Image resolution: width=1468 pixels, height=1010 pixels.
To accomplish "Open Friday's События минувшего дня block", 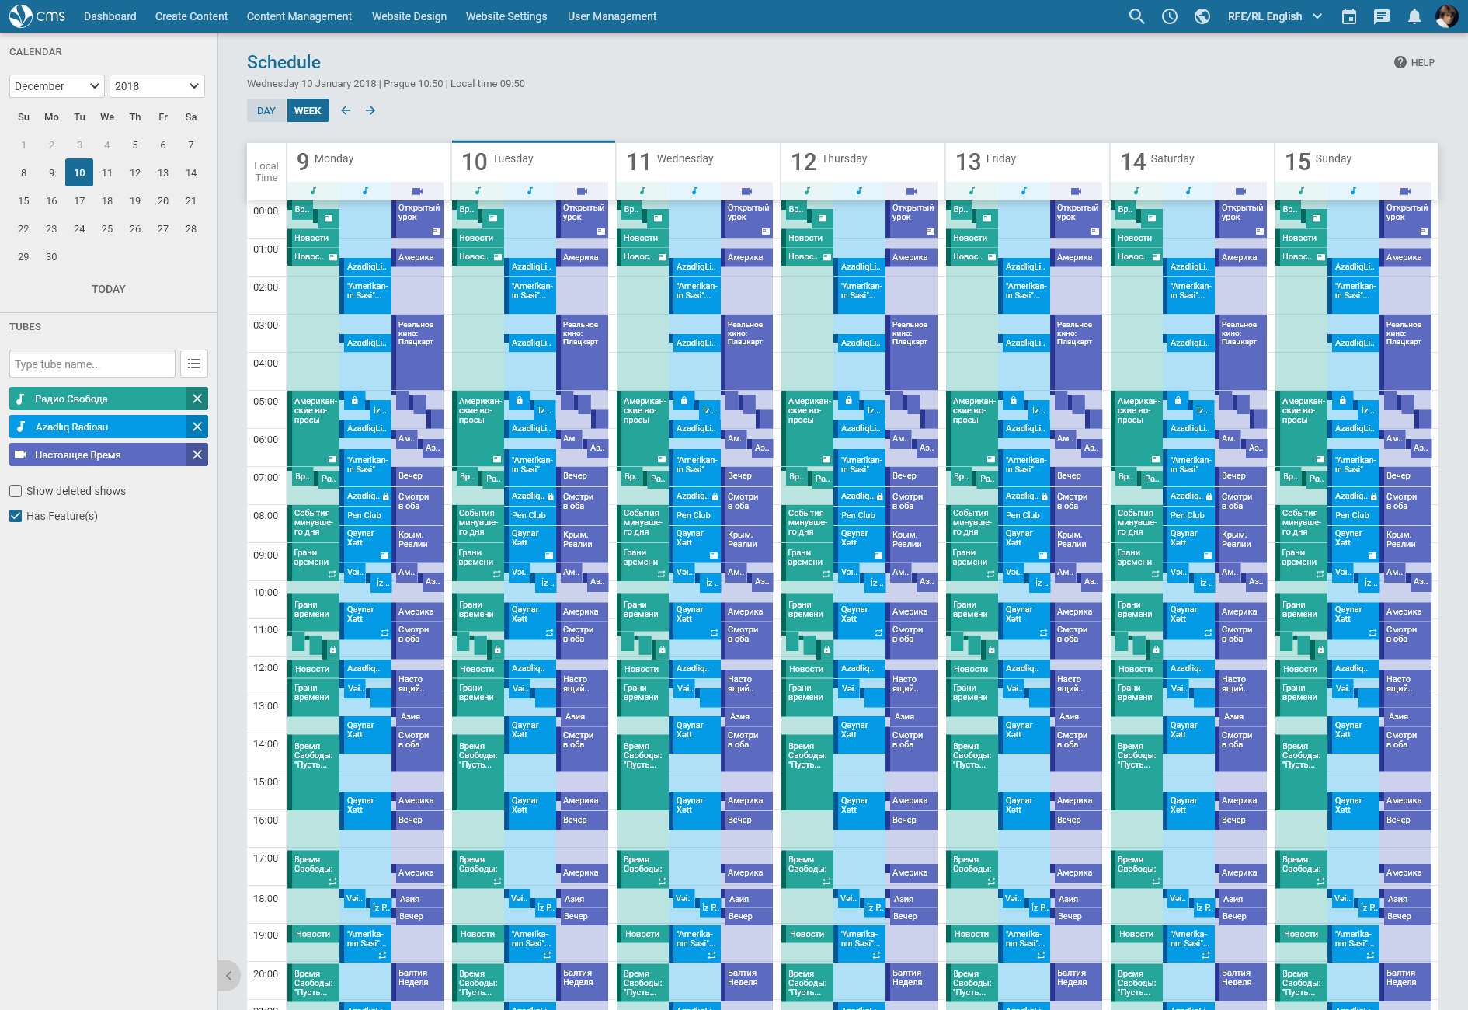I will pyautogui.click(x=972, y=523).
